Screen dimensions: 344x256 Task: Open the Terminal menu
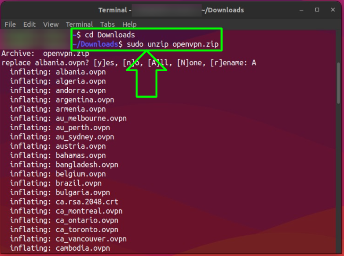(x=80, y=24)
